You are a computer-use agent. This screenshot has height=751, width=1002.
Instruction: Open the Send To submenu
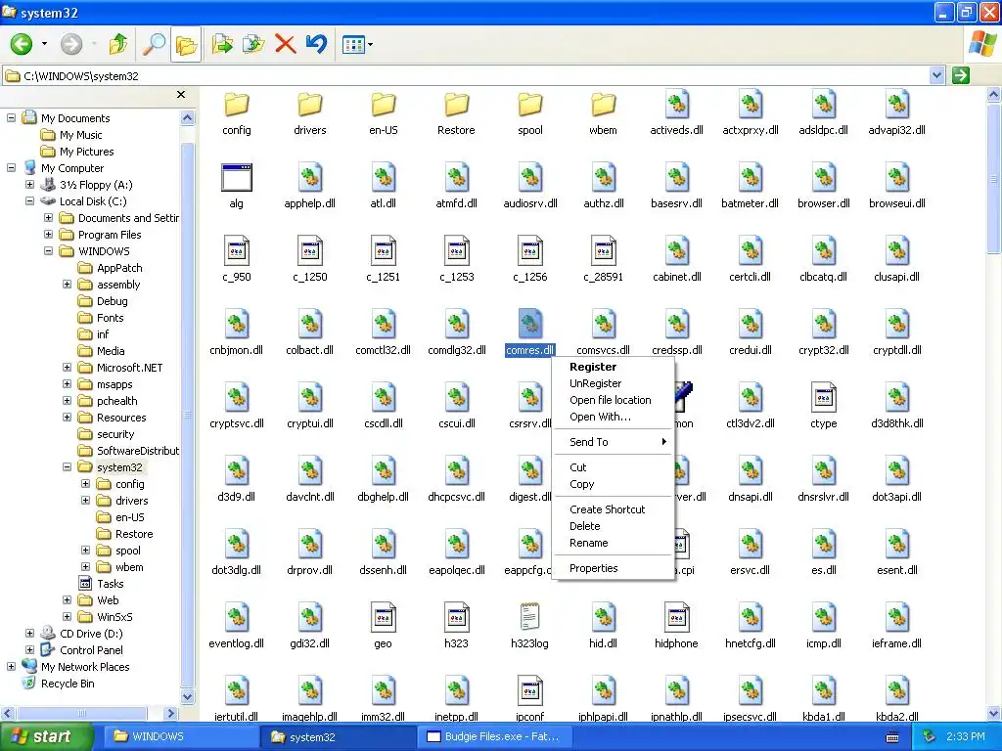pyautogui.click(x=613, y=442)
